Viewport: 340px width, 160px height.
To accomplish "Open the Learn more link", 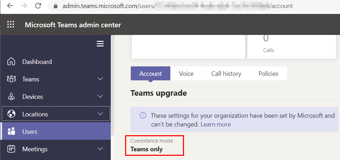I will pos(216,124).
